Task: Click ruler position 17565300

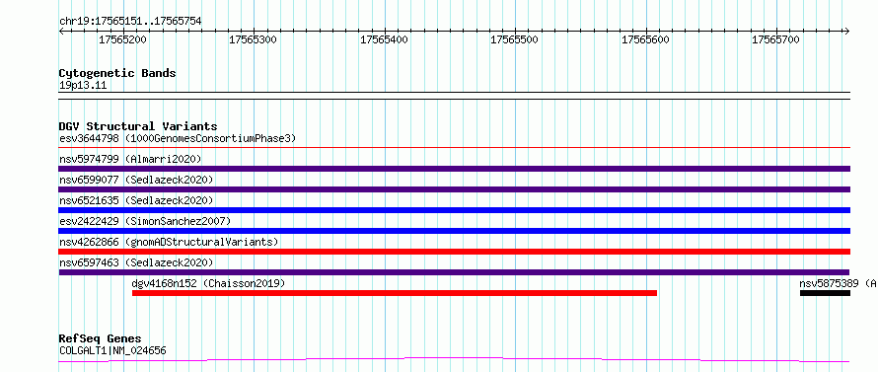Action: [x=254, y=39]
